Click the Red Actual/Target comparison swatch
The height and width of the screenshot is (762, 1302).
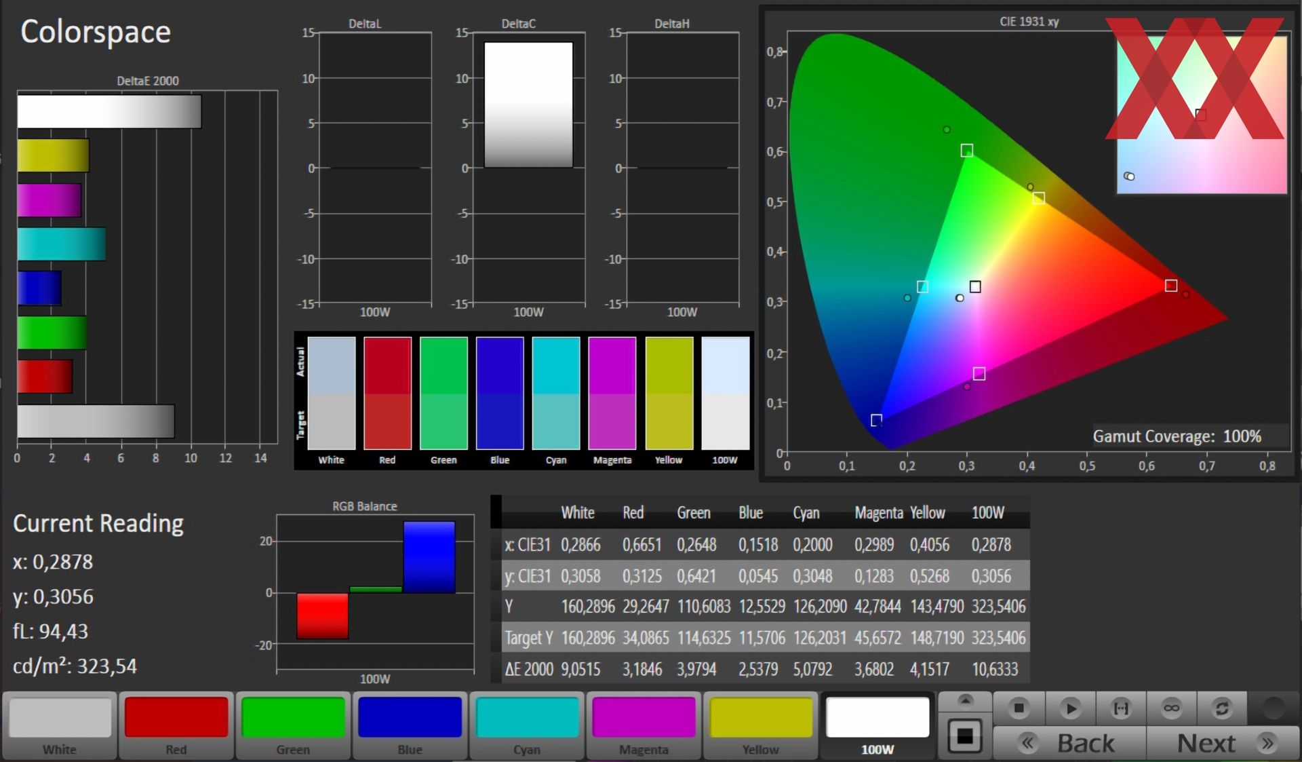tap(387, 393)
